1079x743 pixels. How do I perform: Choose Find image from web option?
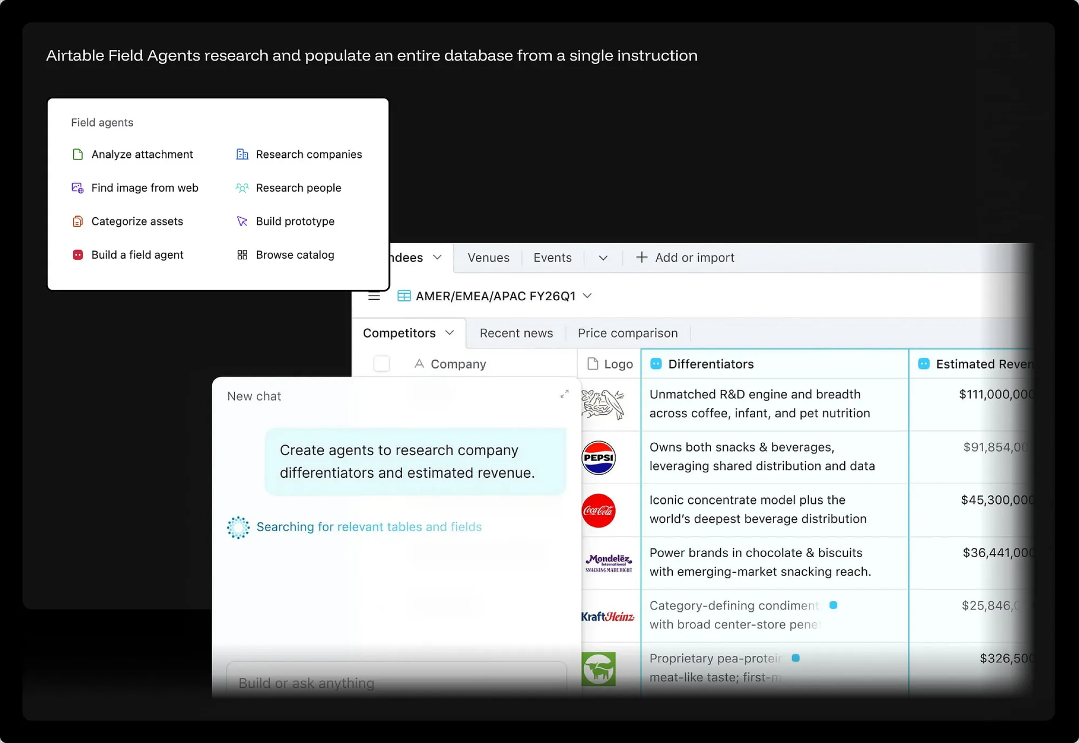[x=135, y=188]
